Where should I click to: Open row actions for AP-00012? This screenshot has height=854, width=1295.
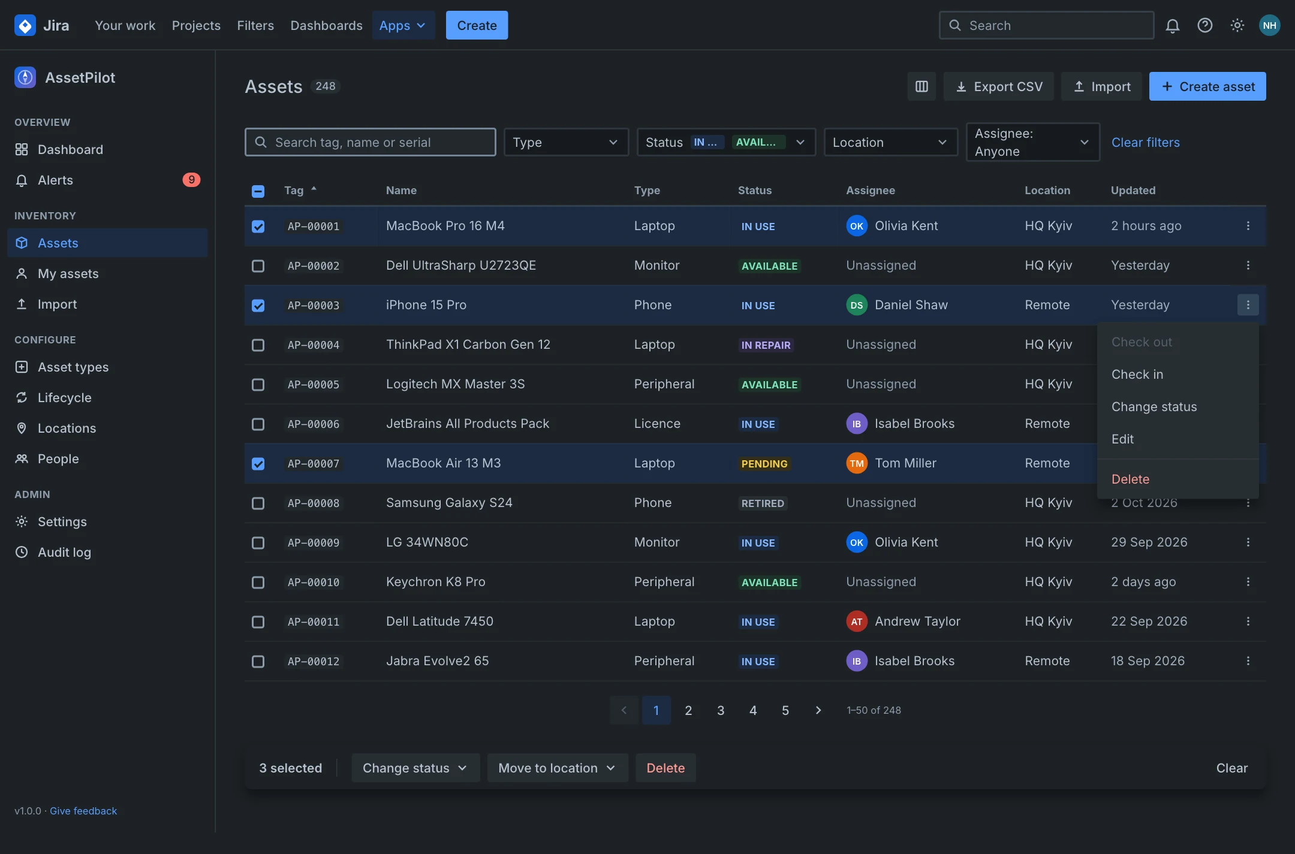[1248, 661]
